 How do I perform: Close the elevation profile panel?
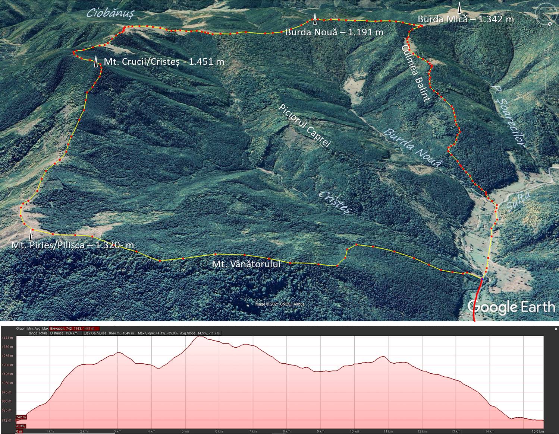[x=556, y=329]
